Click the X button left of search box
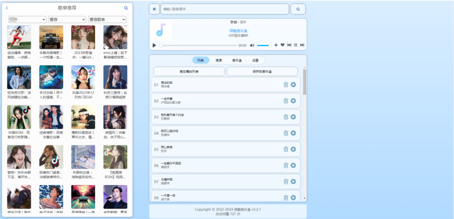The height and width of the screenshot is (219, 454). pyautogui.click(x=154, y=9)
